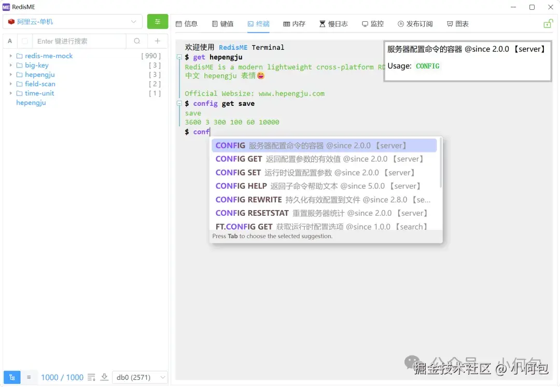The image size is (560, 387).
Task: Select the FT.CONFIG GET suggestion
Action: [324, 226]
